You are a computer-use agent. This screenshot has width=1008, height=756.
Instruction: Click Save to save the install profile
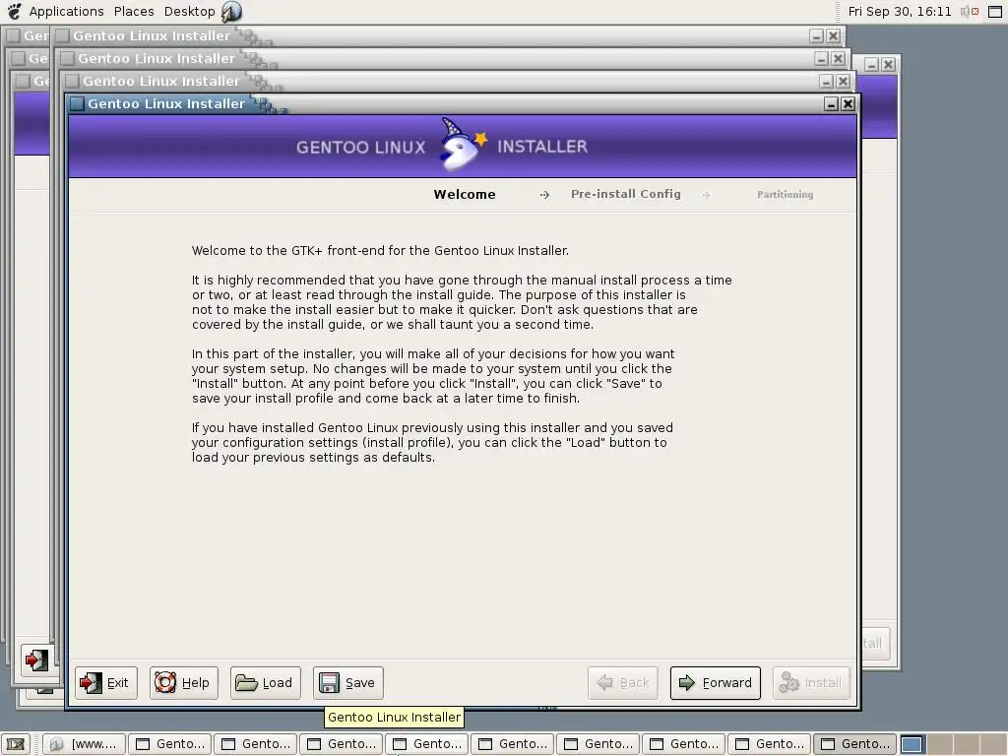click(x=348, y=683)
